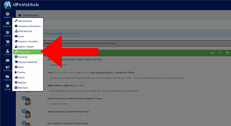Open Levi Ruiz link in task update
The width and height of the screenshot is (231, 126).
(x=86, y=73)
